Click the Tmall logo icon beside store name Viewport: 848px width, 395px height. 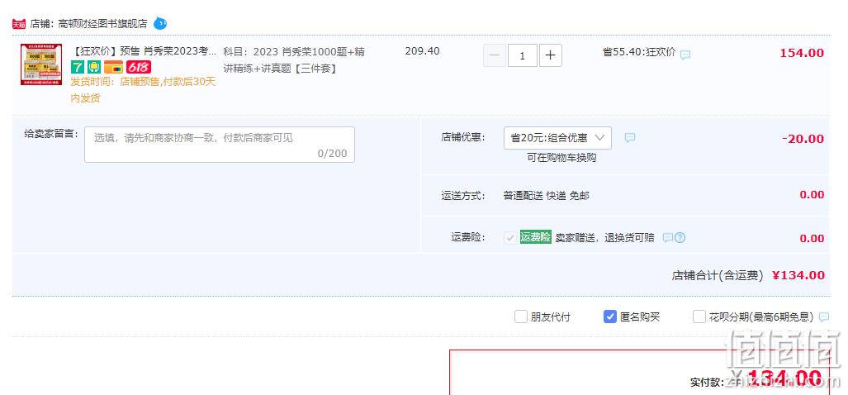(19, 24)
